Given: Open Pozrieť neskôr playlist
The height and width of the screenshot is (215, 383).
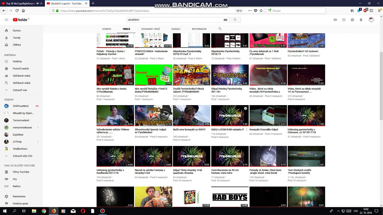Looking at the screenshot, I should click(21, 69).
